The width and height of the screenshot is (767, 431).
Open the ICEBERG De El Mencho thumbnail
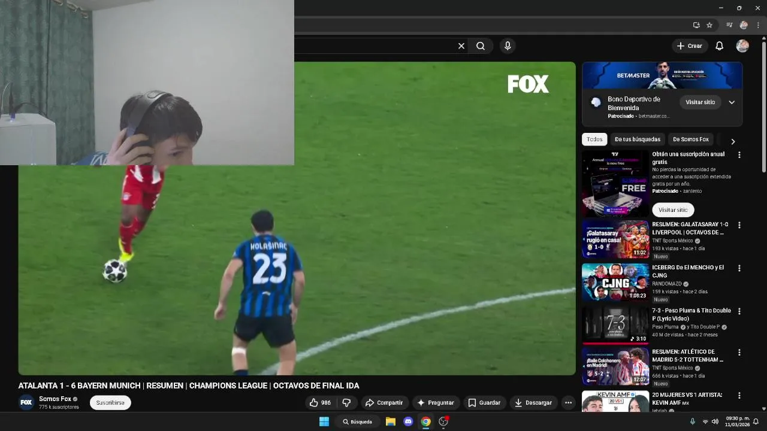[x=615, y=282]
